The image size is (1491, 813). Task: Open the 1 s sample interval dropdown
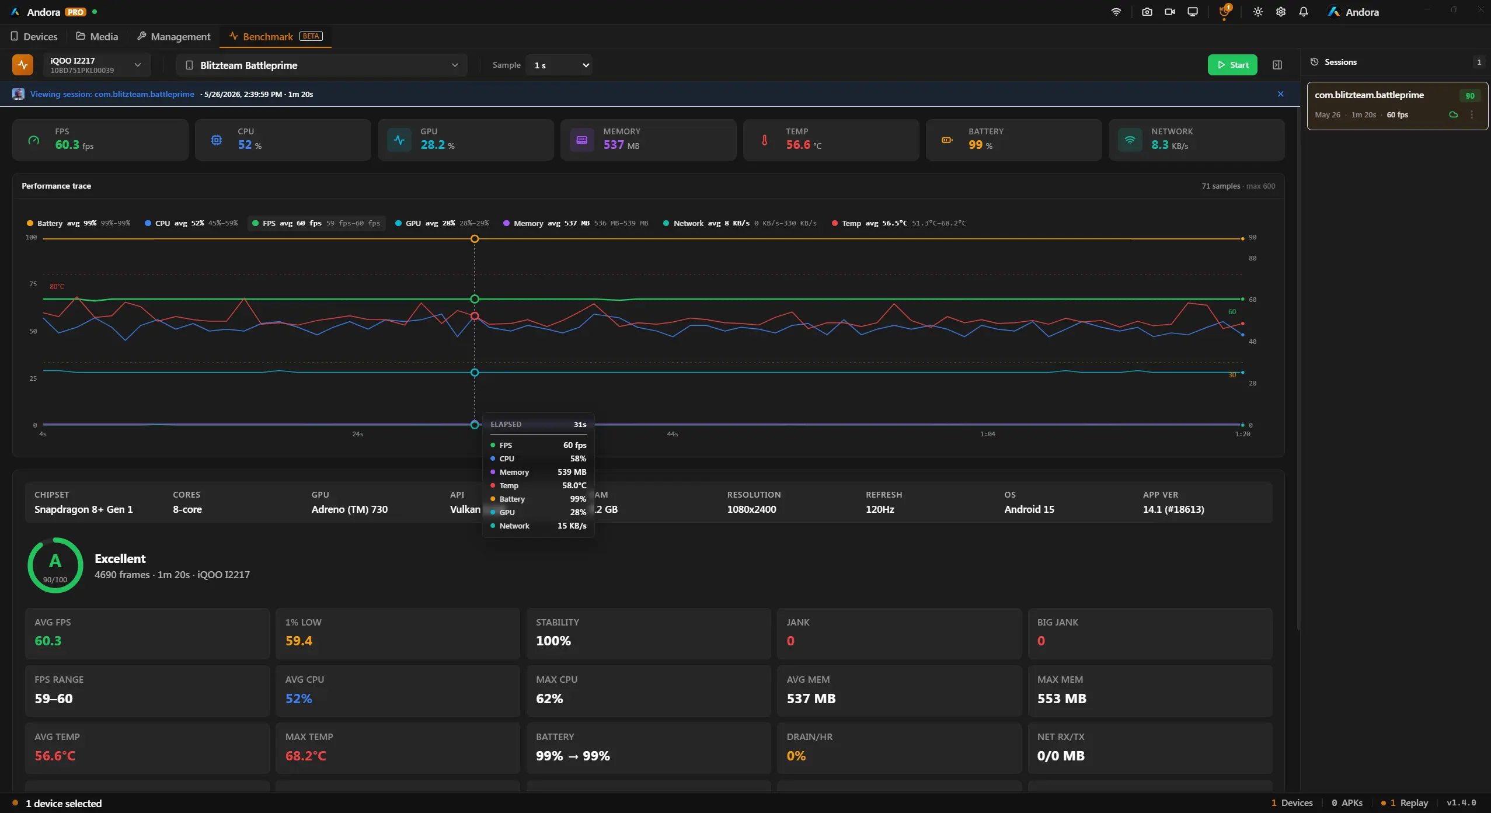(x=559, y=65)
